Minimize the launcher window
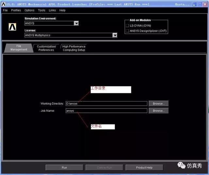 (x=195, y=4)
